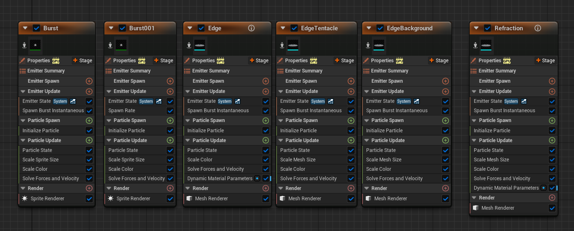This screenshot has height=231, width=574.
Task: Add a Stage to Burst emitter
Action: click(x=83, y=61)
